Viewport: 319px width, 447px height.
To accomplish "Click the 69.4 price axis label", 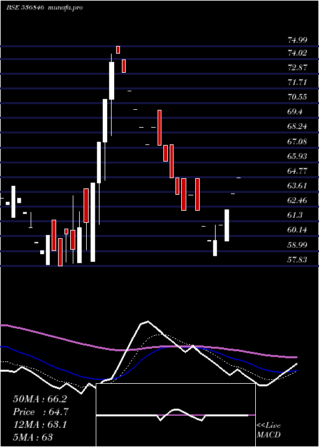I will point(295,112).
